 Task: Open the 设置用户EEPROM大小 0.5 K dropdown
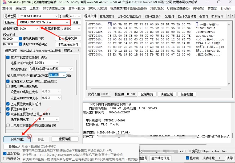[59, 98]
